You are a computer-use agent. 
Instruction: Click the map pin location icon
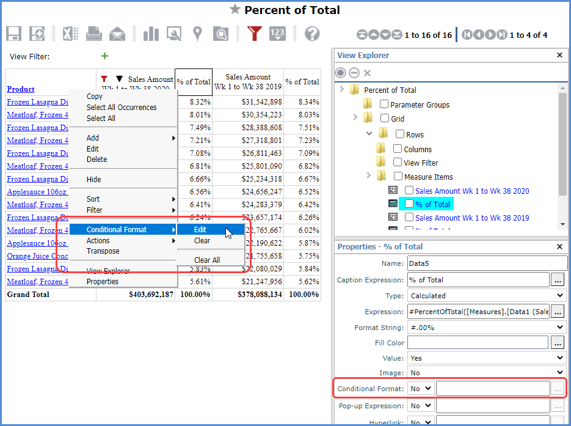(x=197, y=34)
